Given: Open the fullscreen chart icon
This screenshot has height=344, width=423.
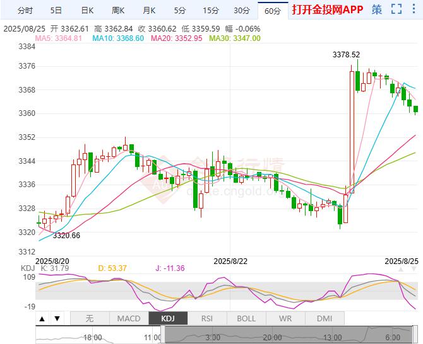Looking at the screenshot, I should [396, 9].
